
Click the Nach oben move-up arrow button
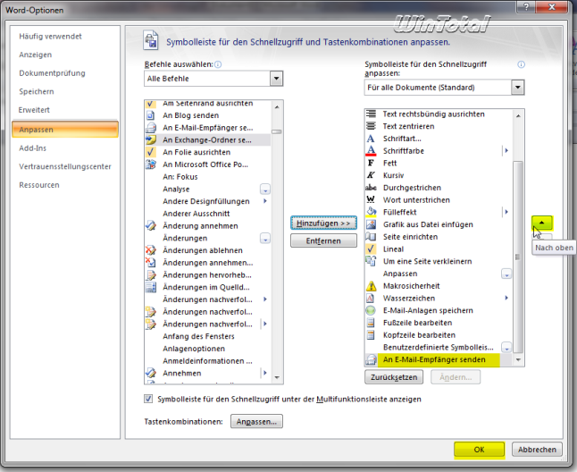tap(541, 223)
